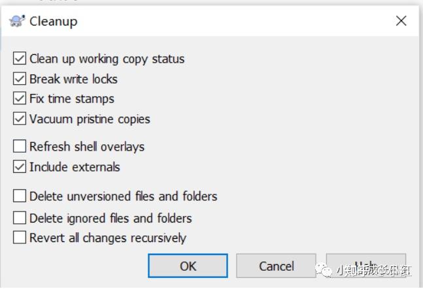Enable the Refresh shell overlays checkbox
Image resolution: width=423 pixels, height=289 pixels.
coord(20,147)
